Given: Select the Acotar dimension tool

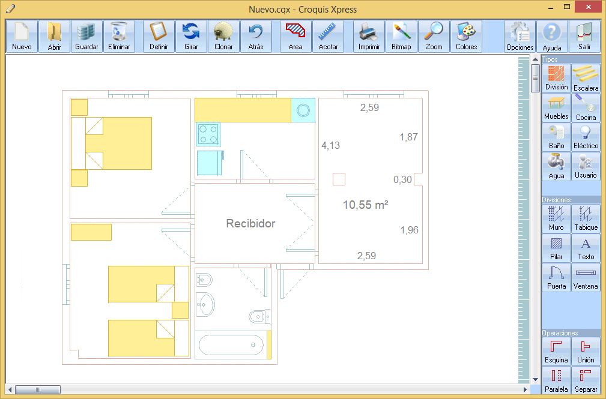Looking at the screenshot, I should click(328, 36).
